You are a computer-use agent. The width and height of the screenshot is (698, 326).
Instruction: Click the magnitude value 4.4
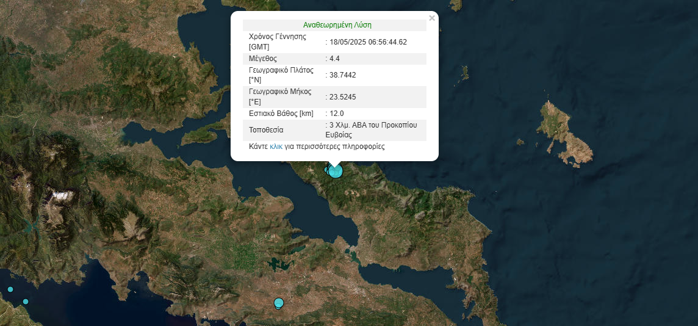coord(334,59)
